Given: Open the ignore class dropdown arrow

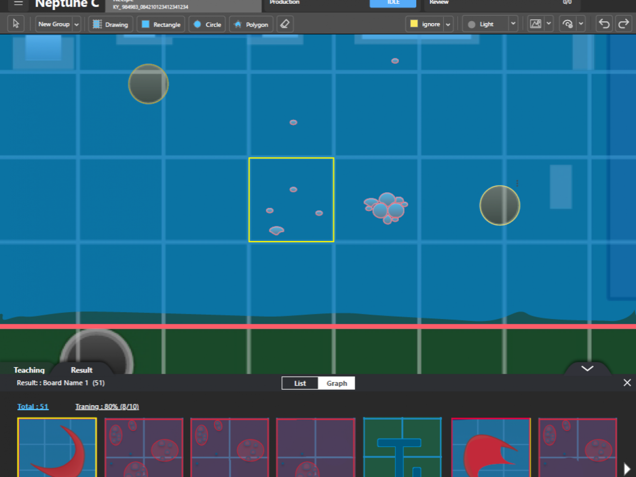Looking at the screenshot, I should pos(448,24).
